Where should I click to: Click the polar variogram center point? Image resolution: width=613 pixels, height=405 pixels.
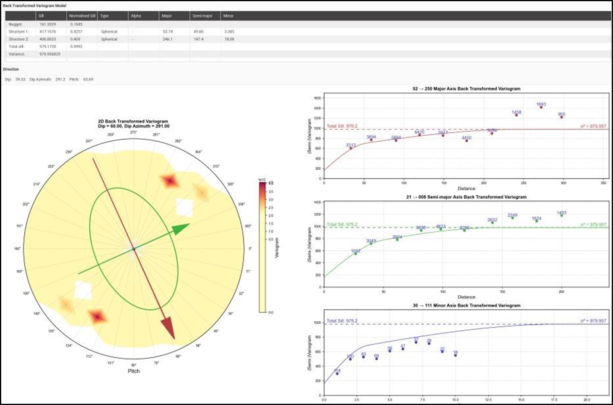134,249
